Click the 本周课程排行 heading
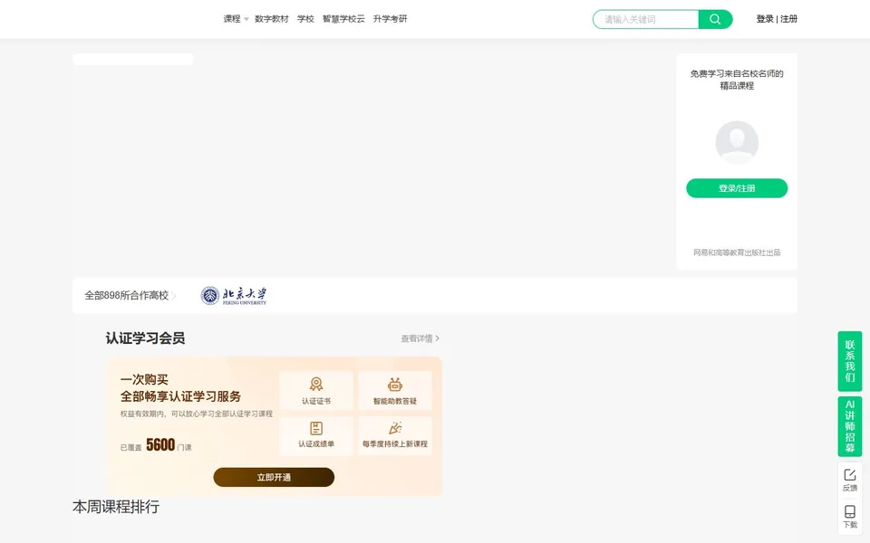Image resolution: width=870 pixels, height=543 pixels. 116,507
